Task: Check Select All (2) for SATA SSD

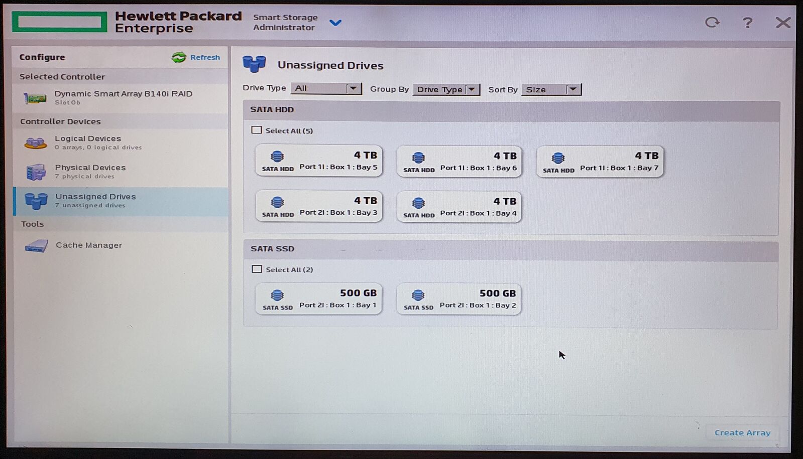Action: [x=257, y=269]
